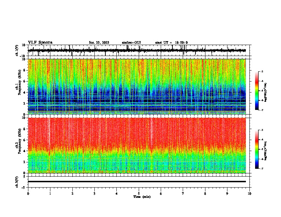281x217 pixels.
Task: Select the ch.2 spectrogram colorbar
Action: [257, 149]
